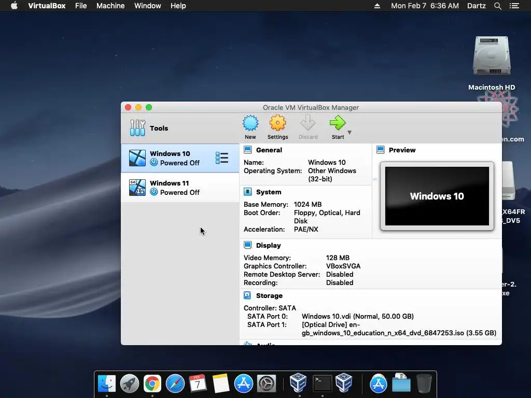The width and height of the screenshot is (531, 398).
Task: Launch Safari compass from the dock
Action: tap(175, 383)
